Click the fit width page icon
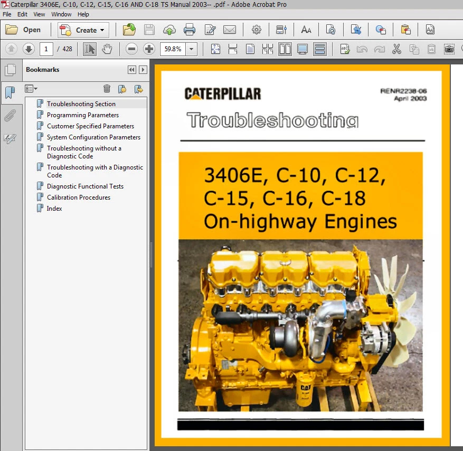Image resolution: width=463 pixels, height=451 pixels. click(233, 49)
